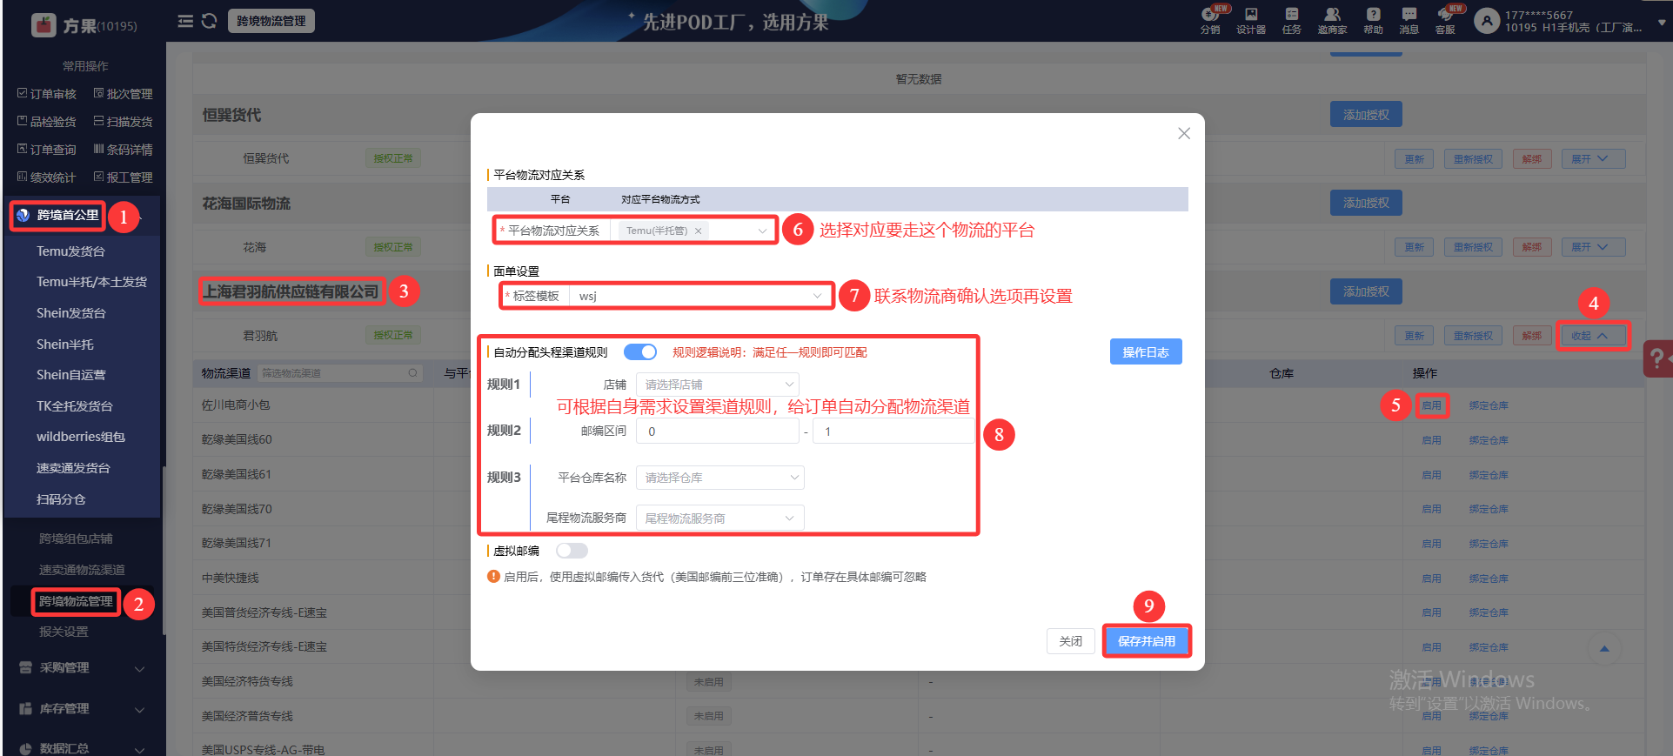Click 更新 in the 花海 row

tap(1414, 247)
